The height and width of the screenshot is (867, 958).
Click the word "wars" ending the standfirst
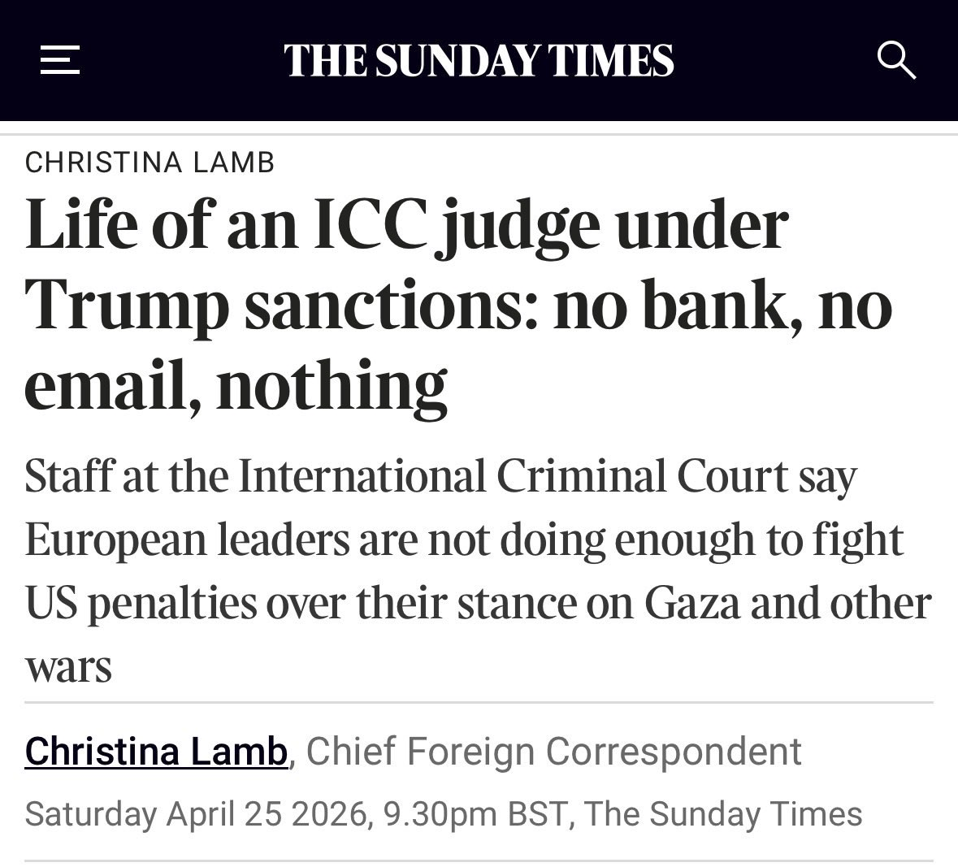point(68,668)
